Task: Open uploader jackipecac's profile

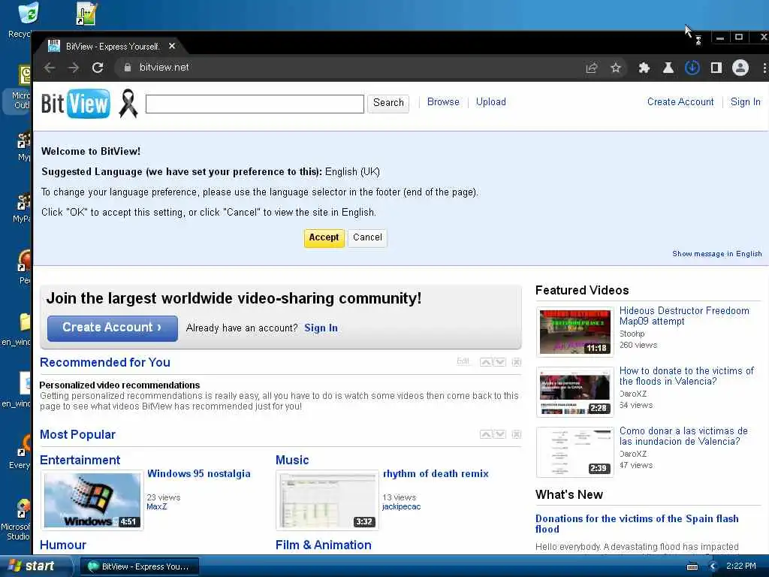Action: click(401, 506)
